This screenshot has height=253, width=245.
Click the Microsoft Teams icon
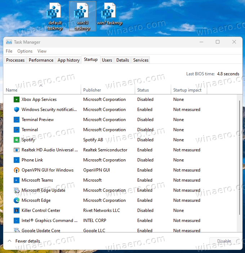tap(17, 180)
